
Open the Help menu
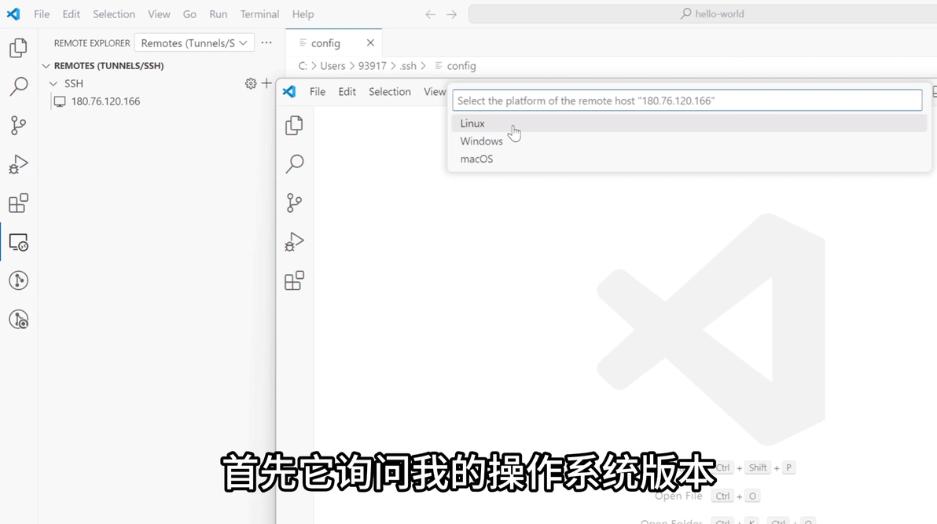click(303, 14)
